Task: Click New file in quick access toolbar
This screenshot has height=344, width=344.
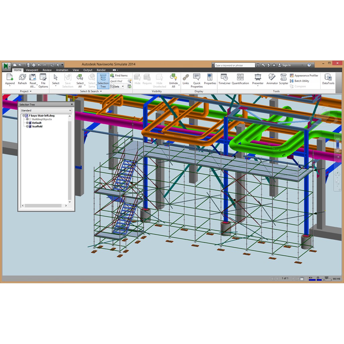Action: click(15, 65)
